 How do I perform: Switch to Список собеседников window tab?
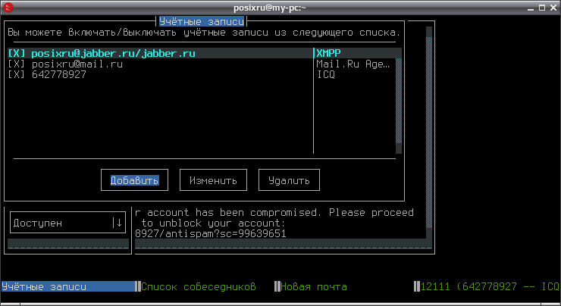(x=199, y=287)
